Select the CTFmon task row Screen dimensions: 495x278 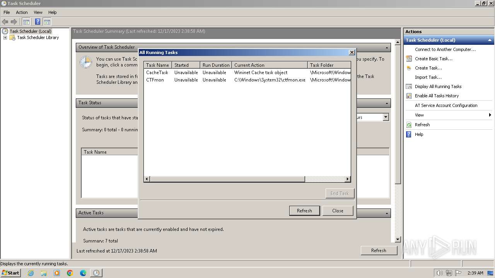coord(247,80)
